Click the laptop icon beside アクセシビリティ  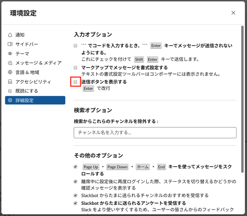click(x=10, y=82)
